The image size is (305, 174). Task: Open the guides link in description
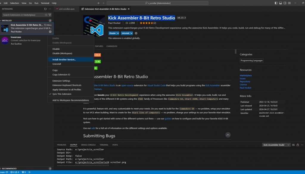(x=168, y=119)
